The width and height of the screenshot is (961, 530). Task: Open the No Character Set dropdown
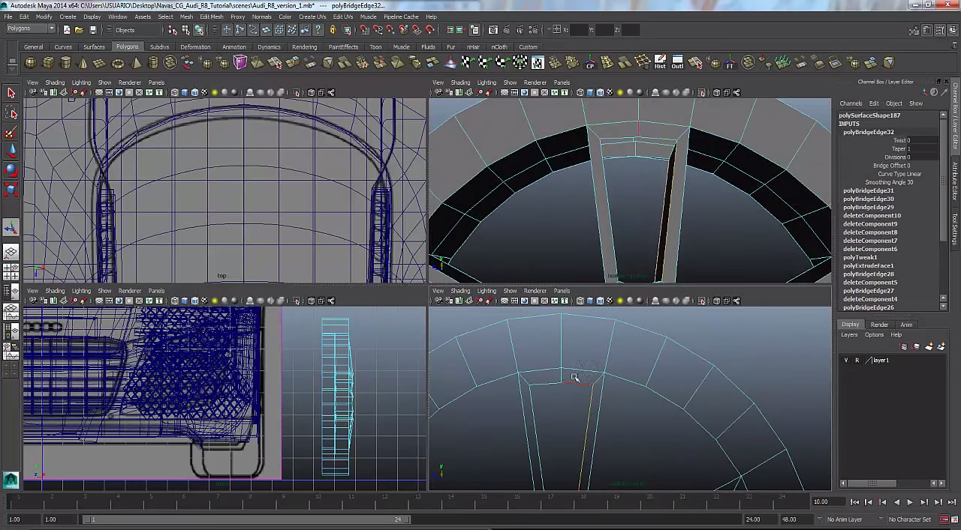[909, 520]
